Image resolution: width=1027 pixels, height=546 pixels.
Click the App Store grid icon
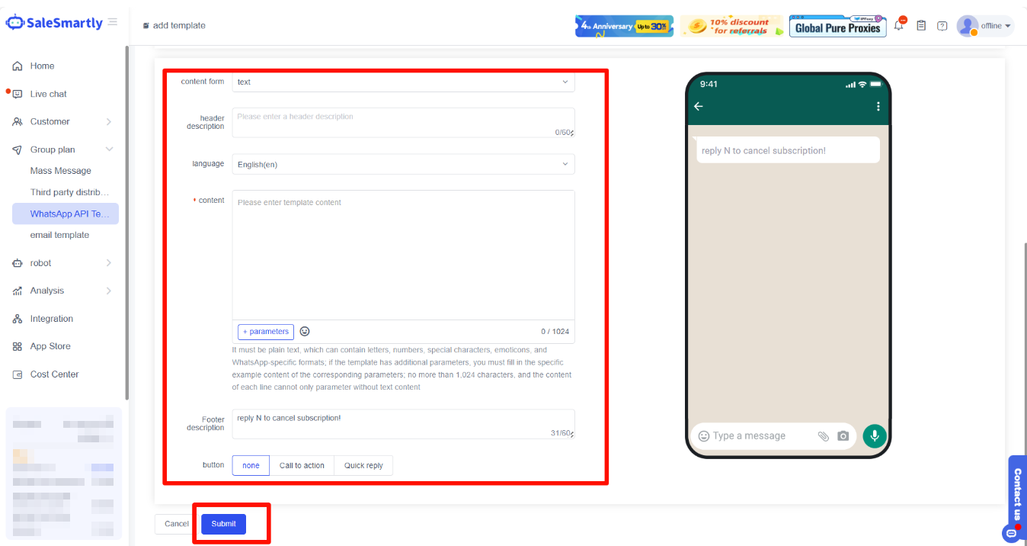(18, 346)
